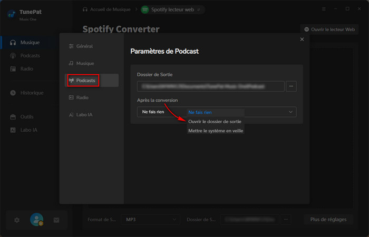Click the toolbox icon next to Outils
Viewport: 369px width, 237px height.
tap(13, 117)
